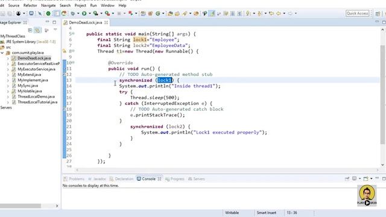Expand the DemoDeadLock.java tree node
This screenshot has width=386, height=217.
point(8,58)
